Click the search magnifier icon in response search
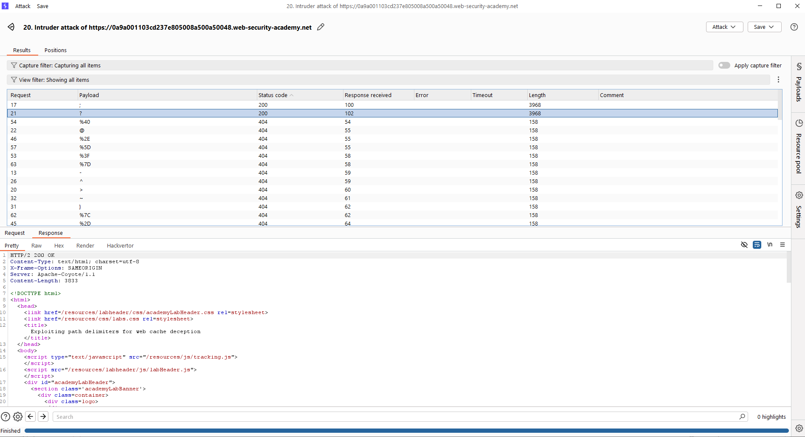The image size is (805, 437). (742, 417)
